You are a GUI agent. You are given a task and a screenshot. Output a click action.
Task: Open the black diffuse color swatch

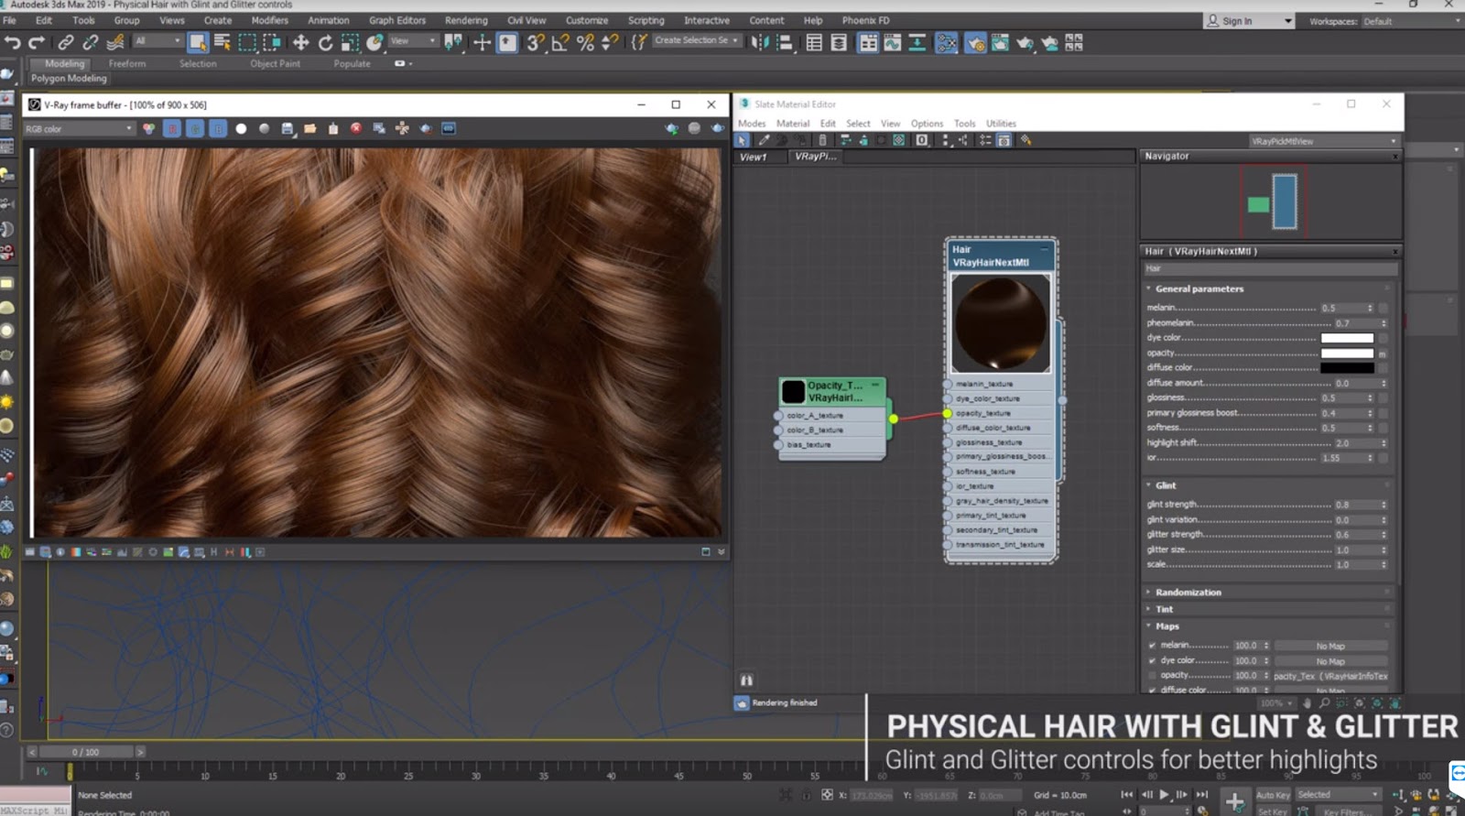click(1346, 368)
